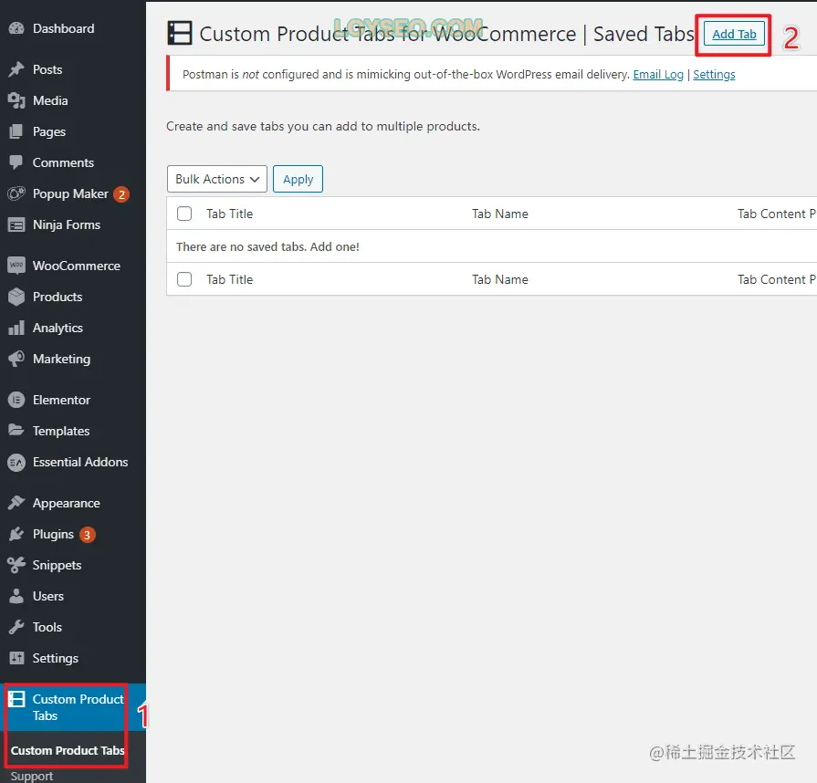Click the Tab Name header column
This screenshot has width=817, height=783.
[x=499, y=214]
